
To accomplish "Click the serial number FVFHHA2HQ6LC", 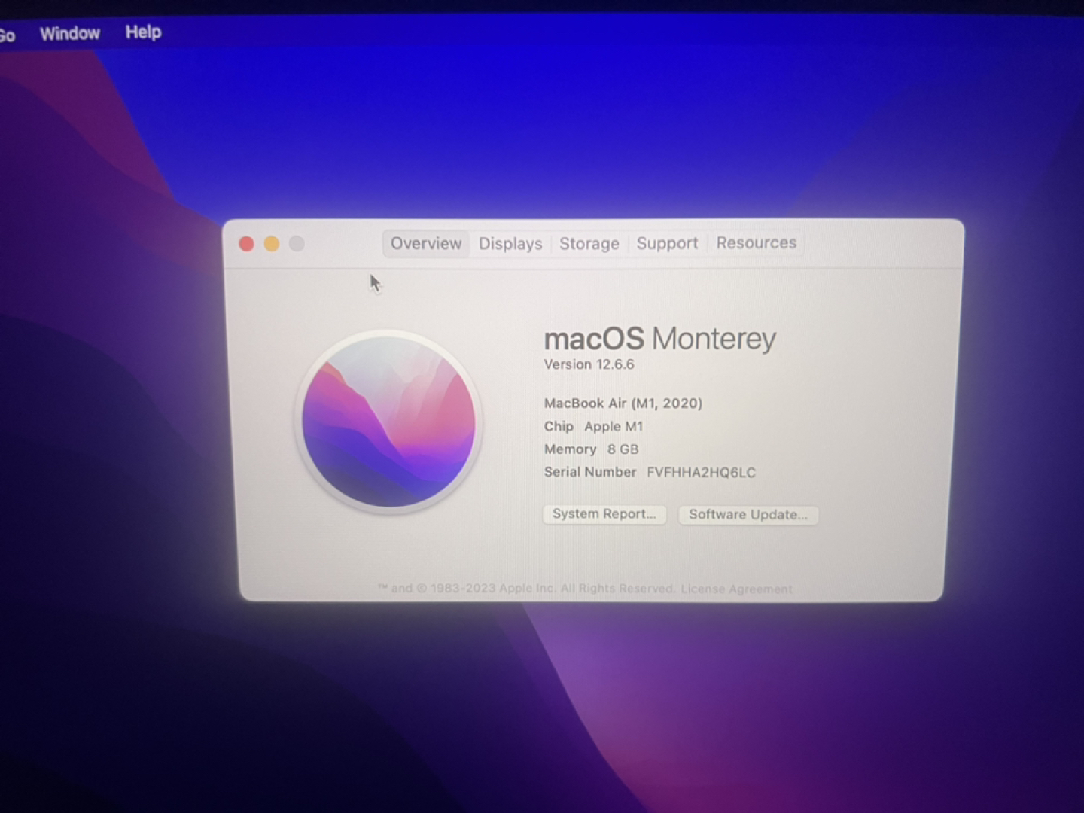I will (702, 473).
